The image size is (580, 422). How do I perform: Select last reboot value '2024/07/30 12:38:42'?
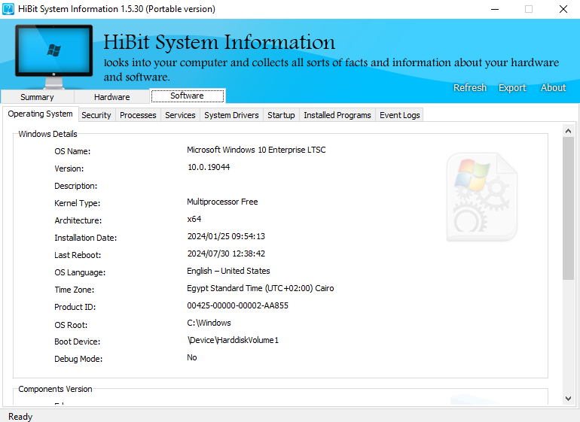(x=226, y=254)
